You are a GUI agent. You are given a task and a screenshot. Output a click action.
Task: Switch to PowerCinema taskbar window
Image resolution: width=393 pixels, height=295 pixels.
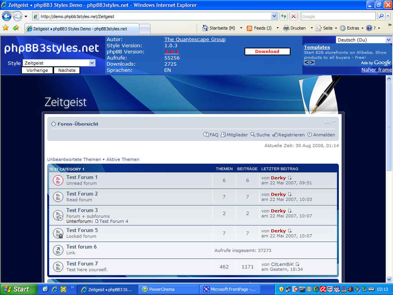(x=168, y=290)
